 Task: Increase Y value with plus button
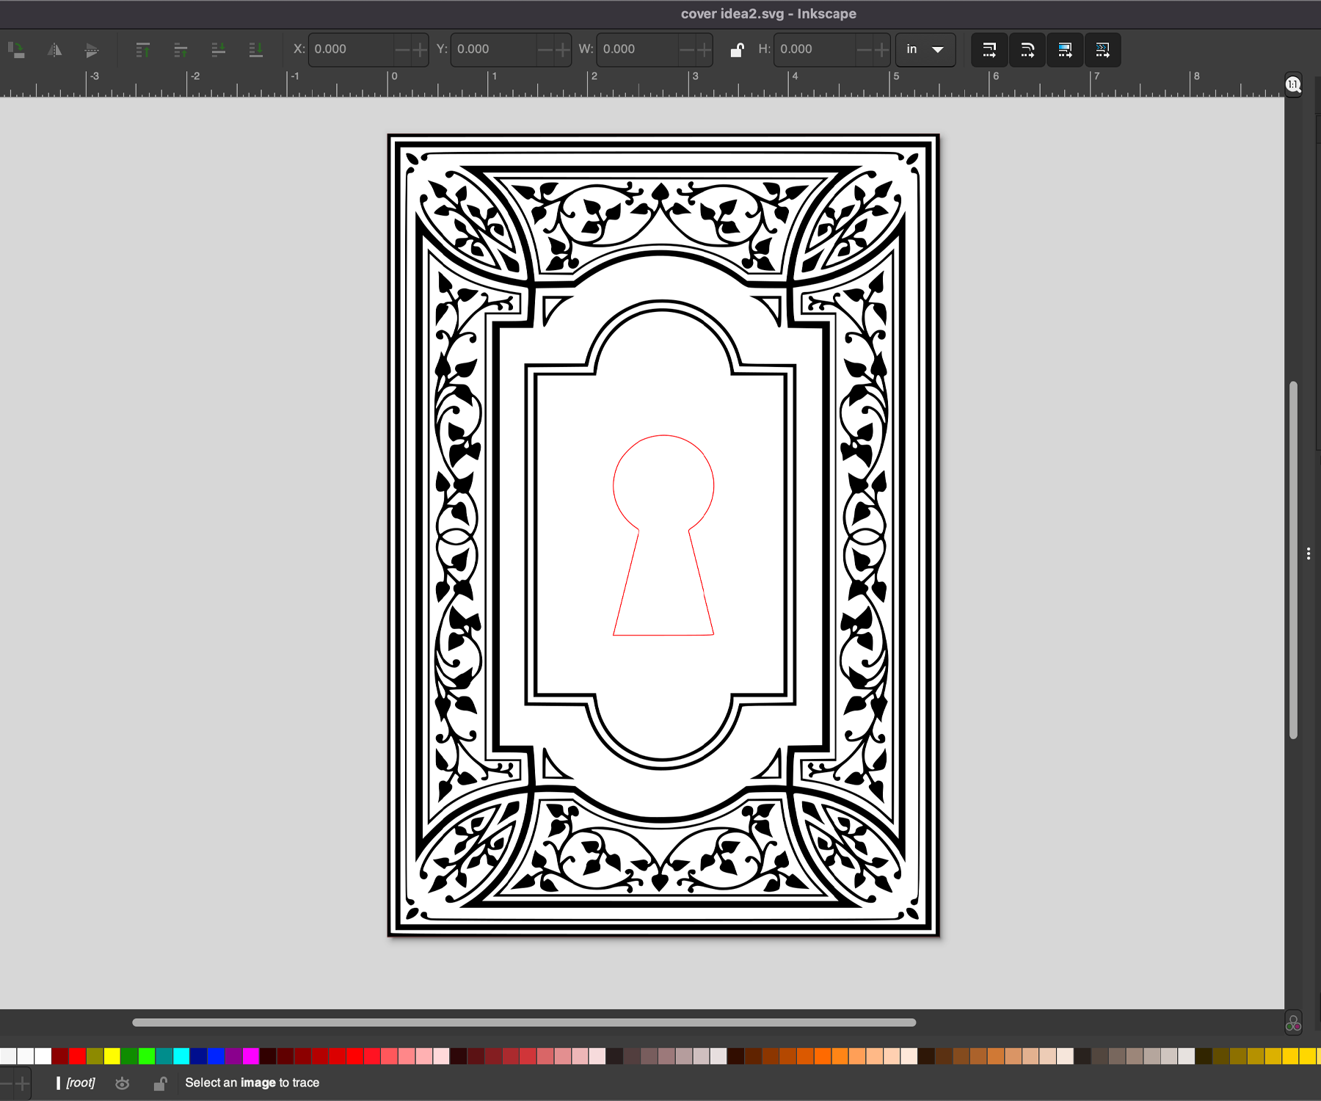[562, 50]
